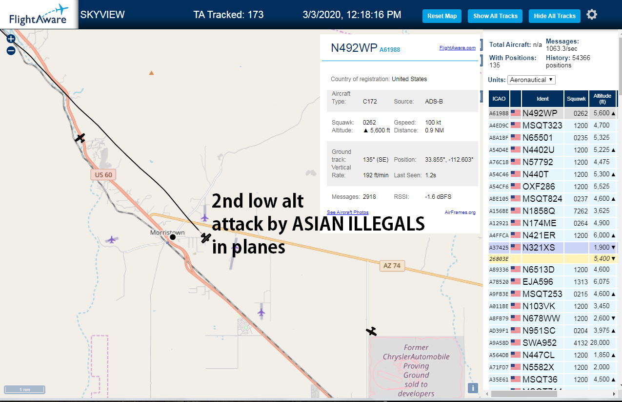
Task: Open See Aircraft Photos link
Action: [347, 212]
